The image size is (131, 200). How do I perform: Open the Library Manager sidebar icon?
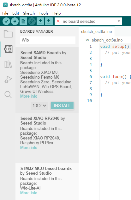[8, 64]
